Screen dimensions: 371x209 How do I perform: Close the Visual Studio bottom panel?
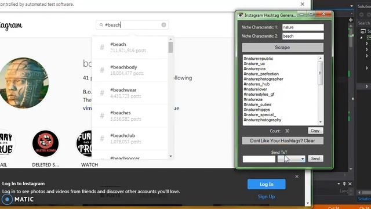pos(350,183)
